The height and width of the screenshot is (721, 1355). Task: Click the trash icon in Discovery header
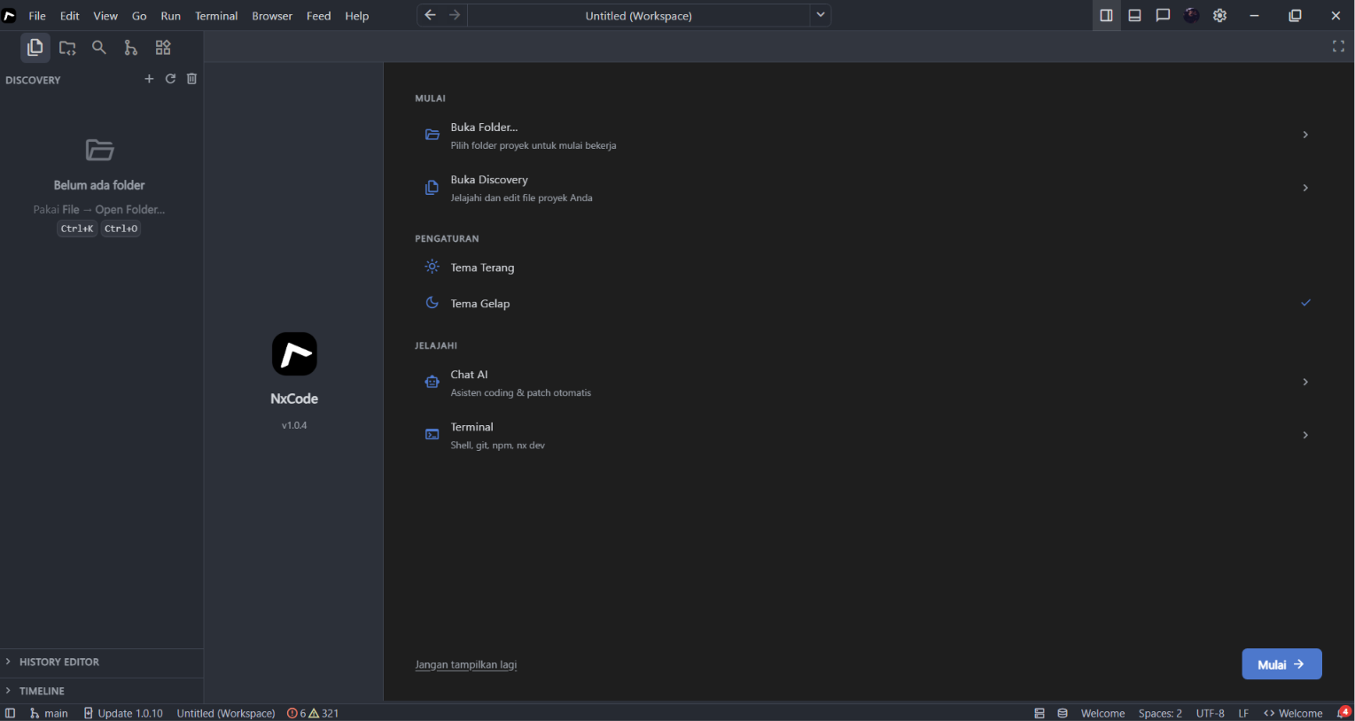tap(191, 79)
